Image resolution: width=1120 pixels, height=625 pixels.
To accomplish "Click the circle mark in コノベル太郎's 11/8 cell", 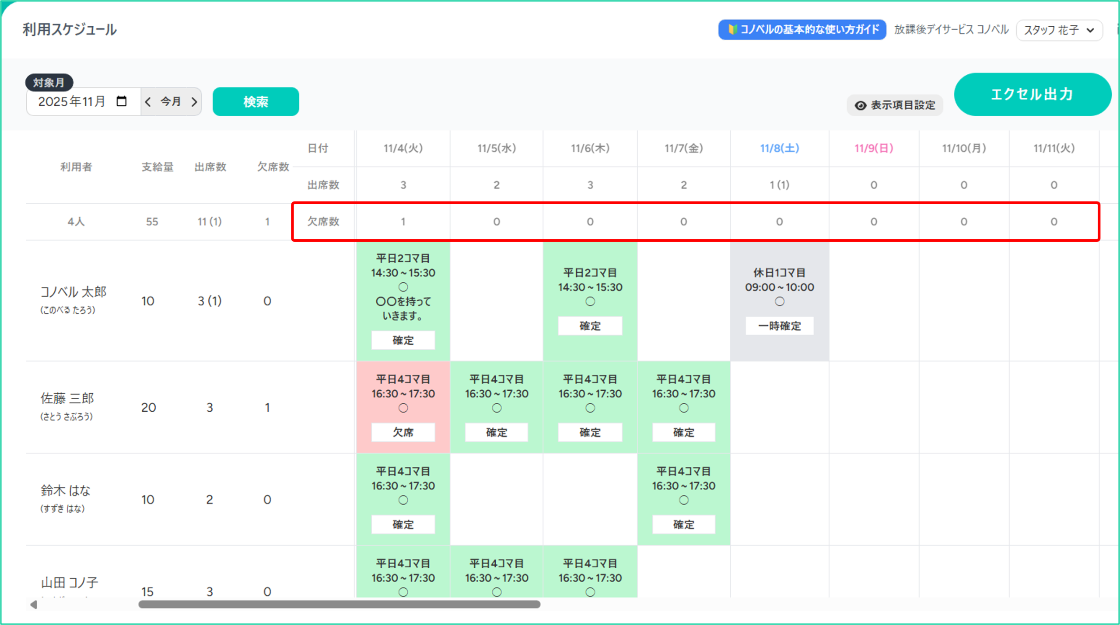I will pos(779,302).
